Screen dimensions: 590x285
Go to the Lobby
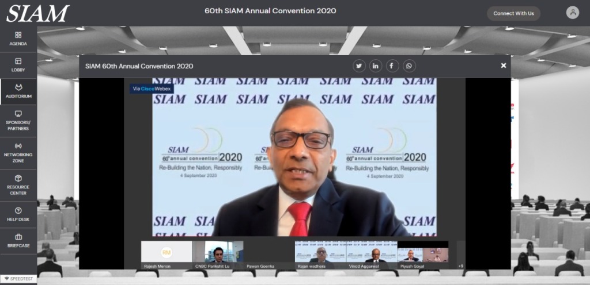tap(18, 66)
